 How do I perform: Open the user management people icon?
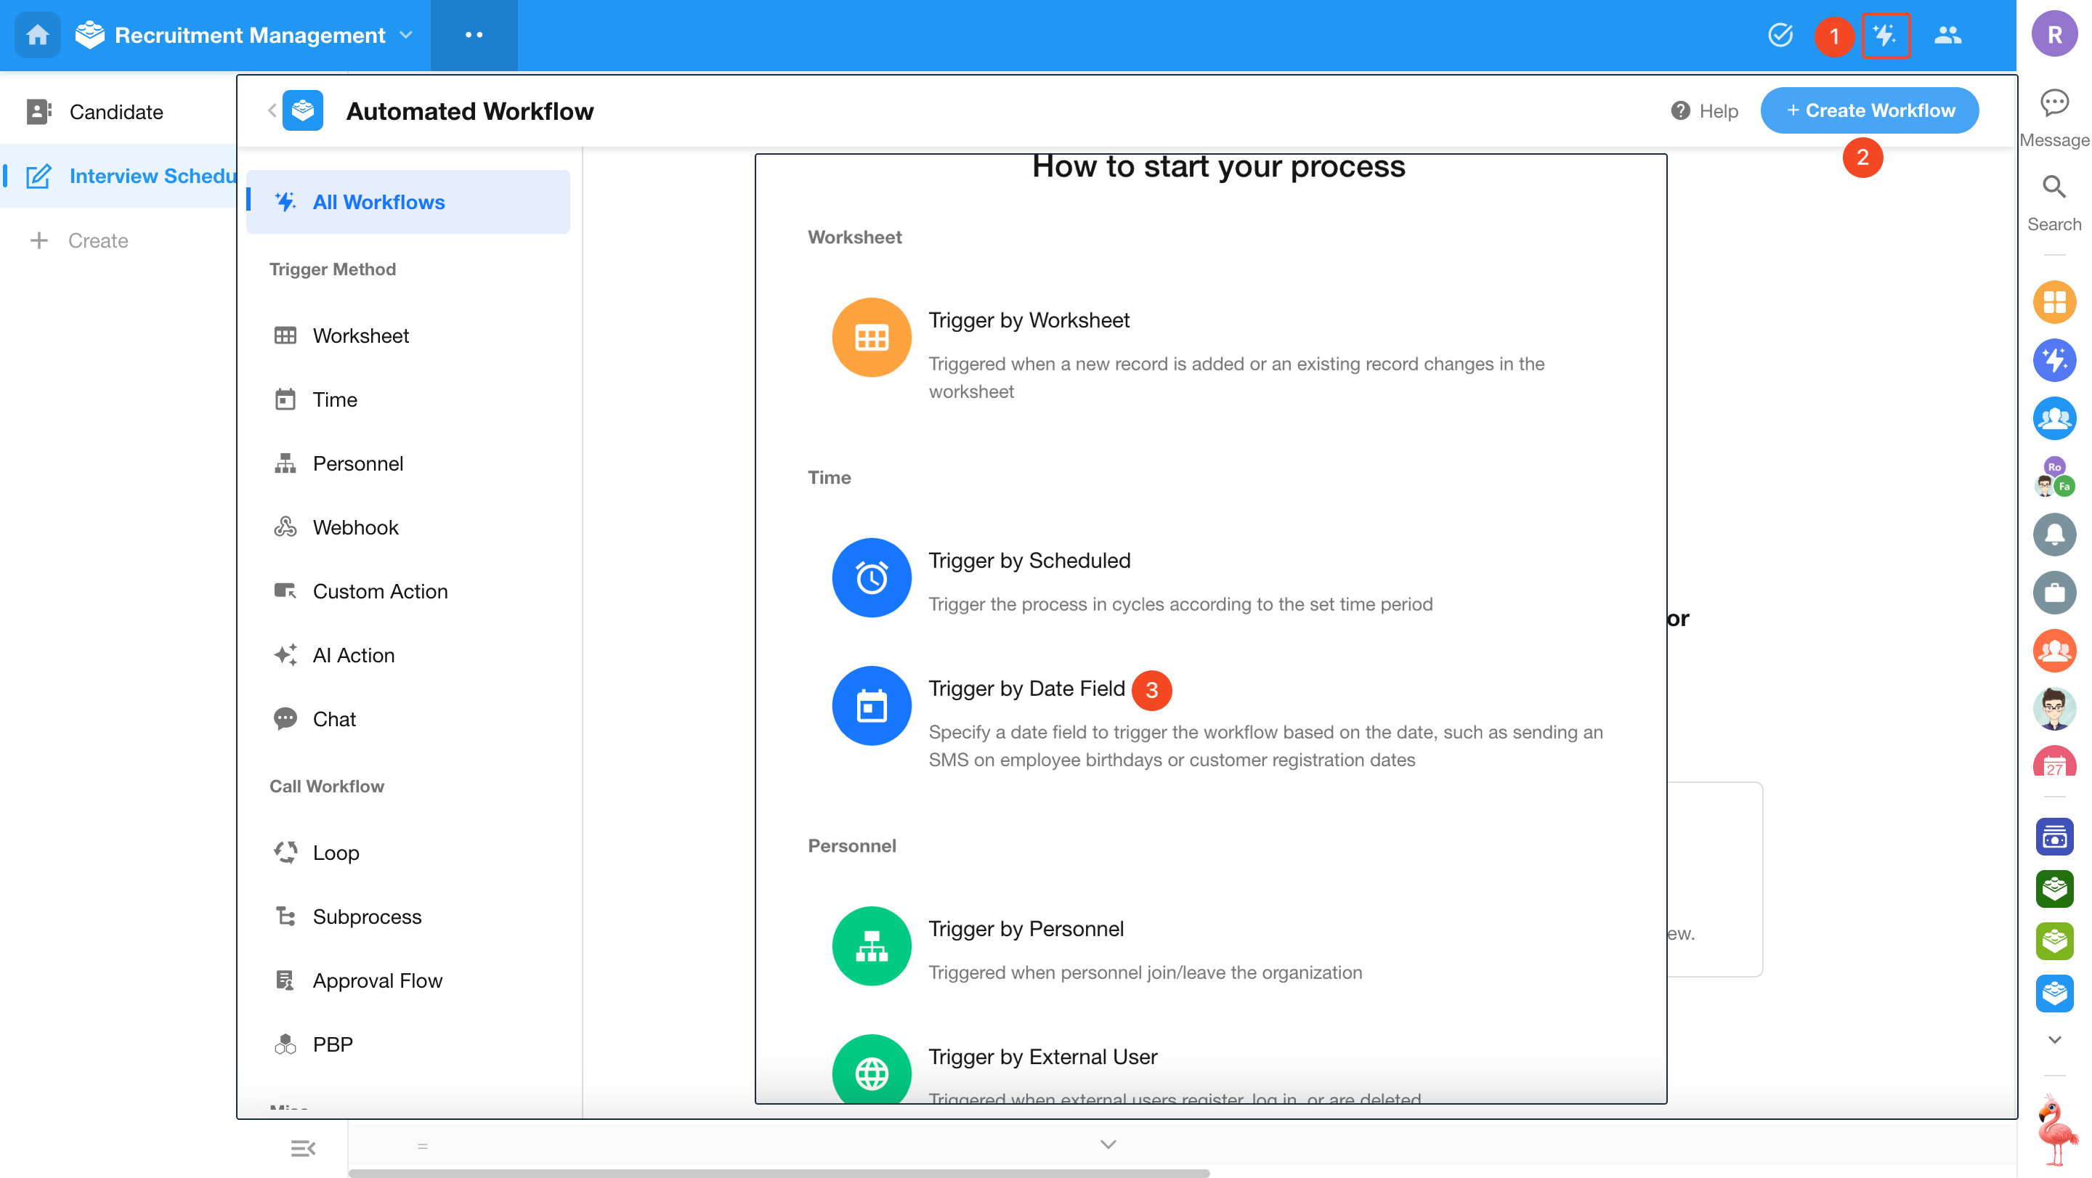tap(1947, 35)
